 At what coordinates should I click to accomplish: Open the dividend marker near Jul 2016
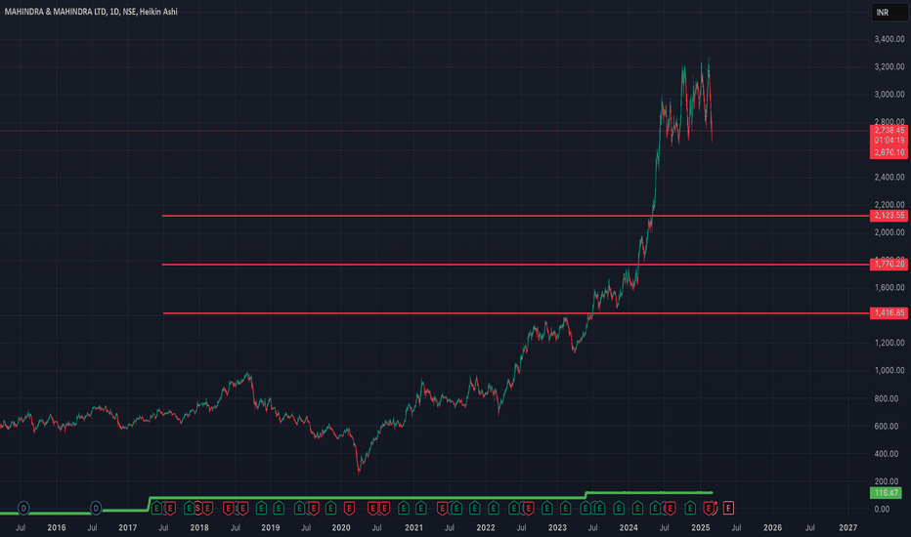tap(96, 508)
